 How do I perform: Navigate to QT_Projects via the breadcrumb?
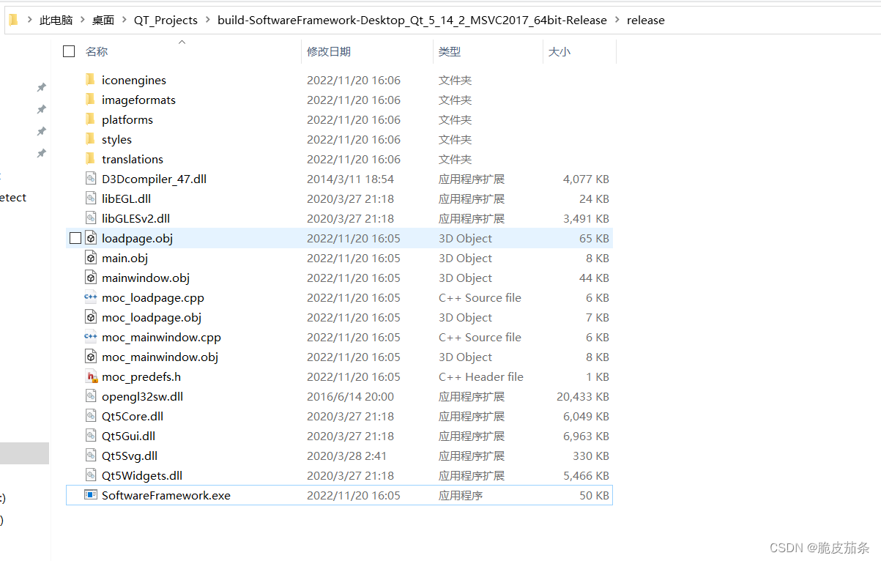(166, 20)
